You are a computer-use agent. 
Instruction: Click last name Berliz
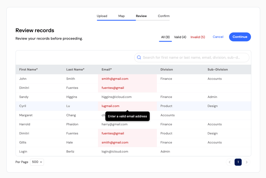(x=70, y=151)
